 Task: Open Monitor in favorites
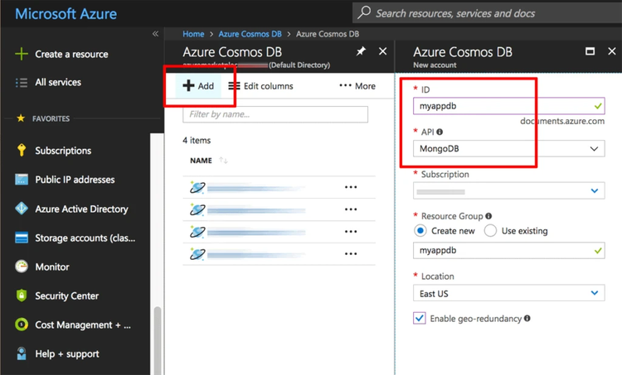(x=52, y=267)
